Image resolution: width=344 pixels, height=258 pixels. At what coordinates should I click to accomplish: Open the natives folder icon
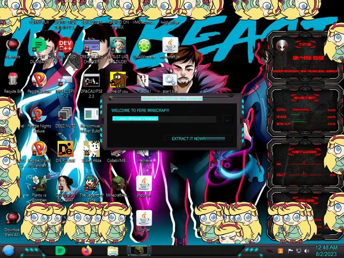point(144,157)
